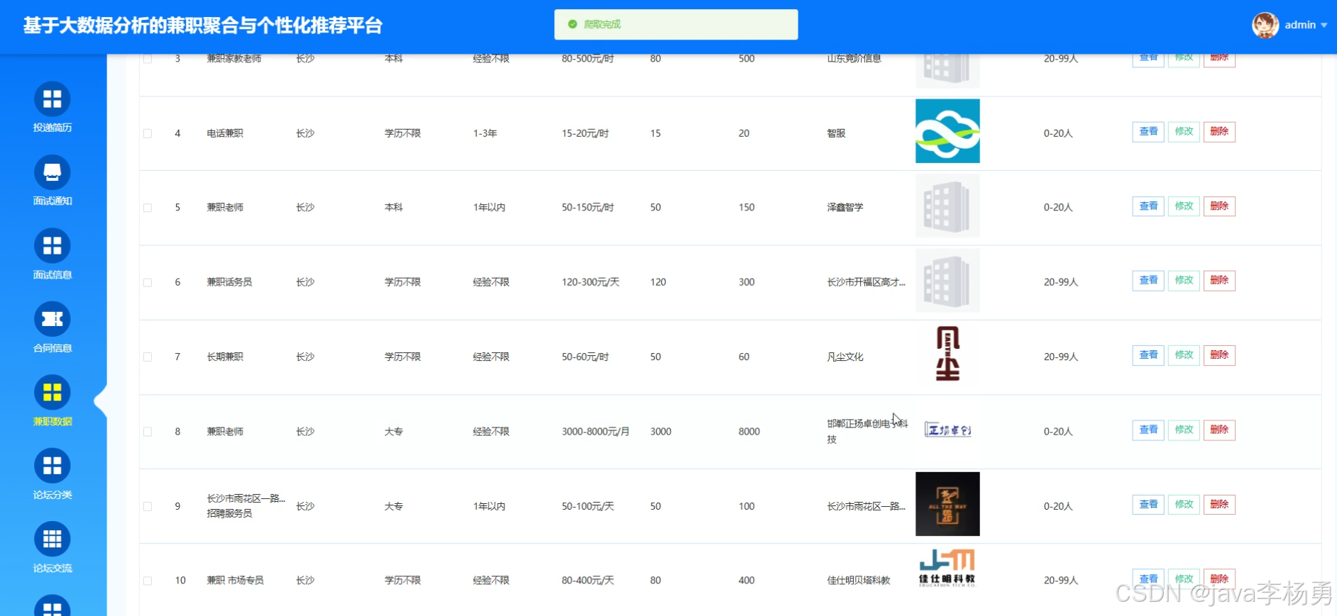Click job title 兼职话务员
This screenshot has height=616, width=1337.
(x=229, y=282)
